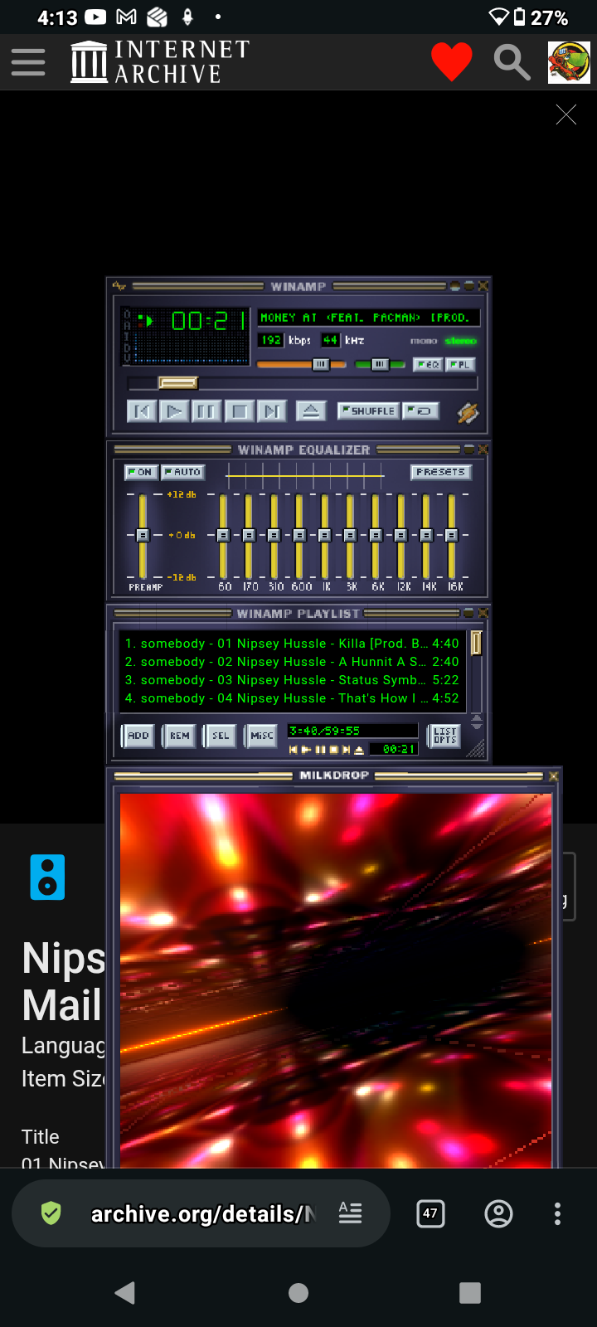The image size is (597, 1327).
Task: Open the playlist ADD menu
Action: click(x=138, y=736)
